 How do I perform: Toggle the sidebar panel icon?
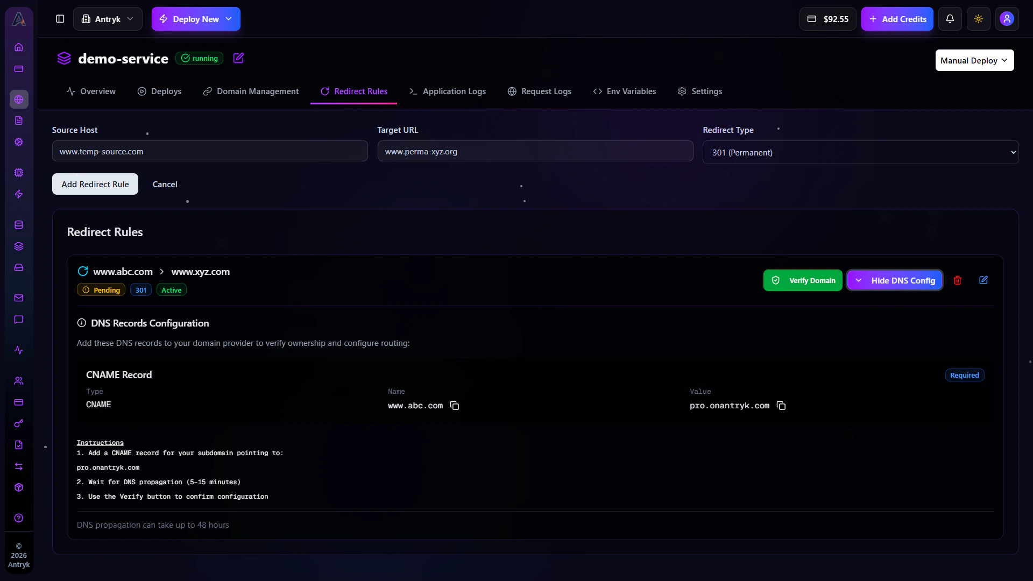pyautogui.click(x=60, y=19)
